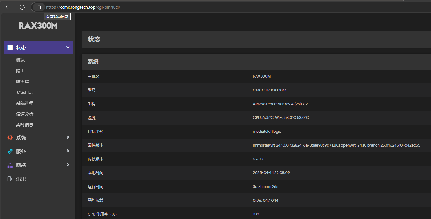
Task: Click the 运行时间 row label
Action: pos(96,187)
